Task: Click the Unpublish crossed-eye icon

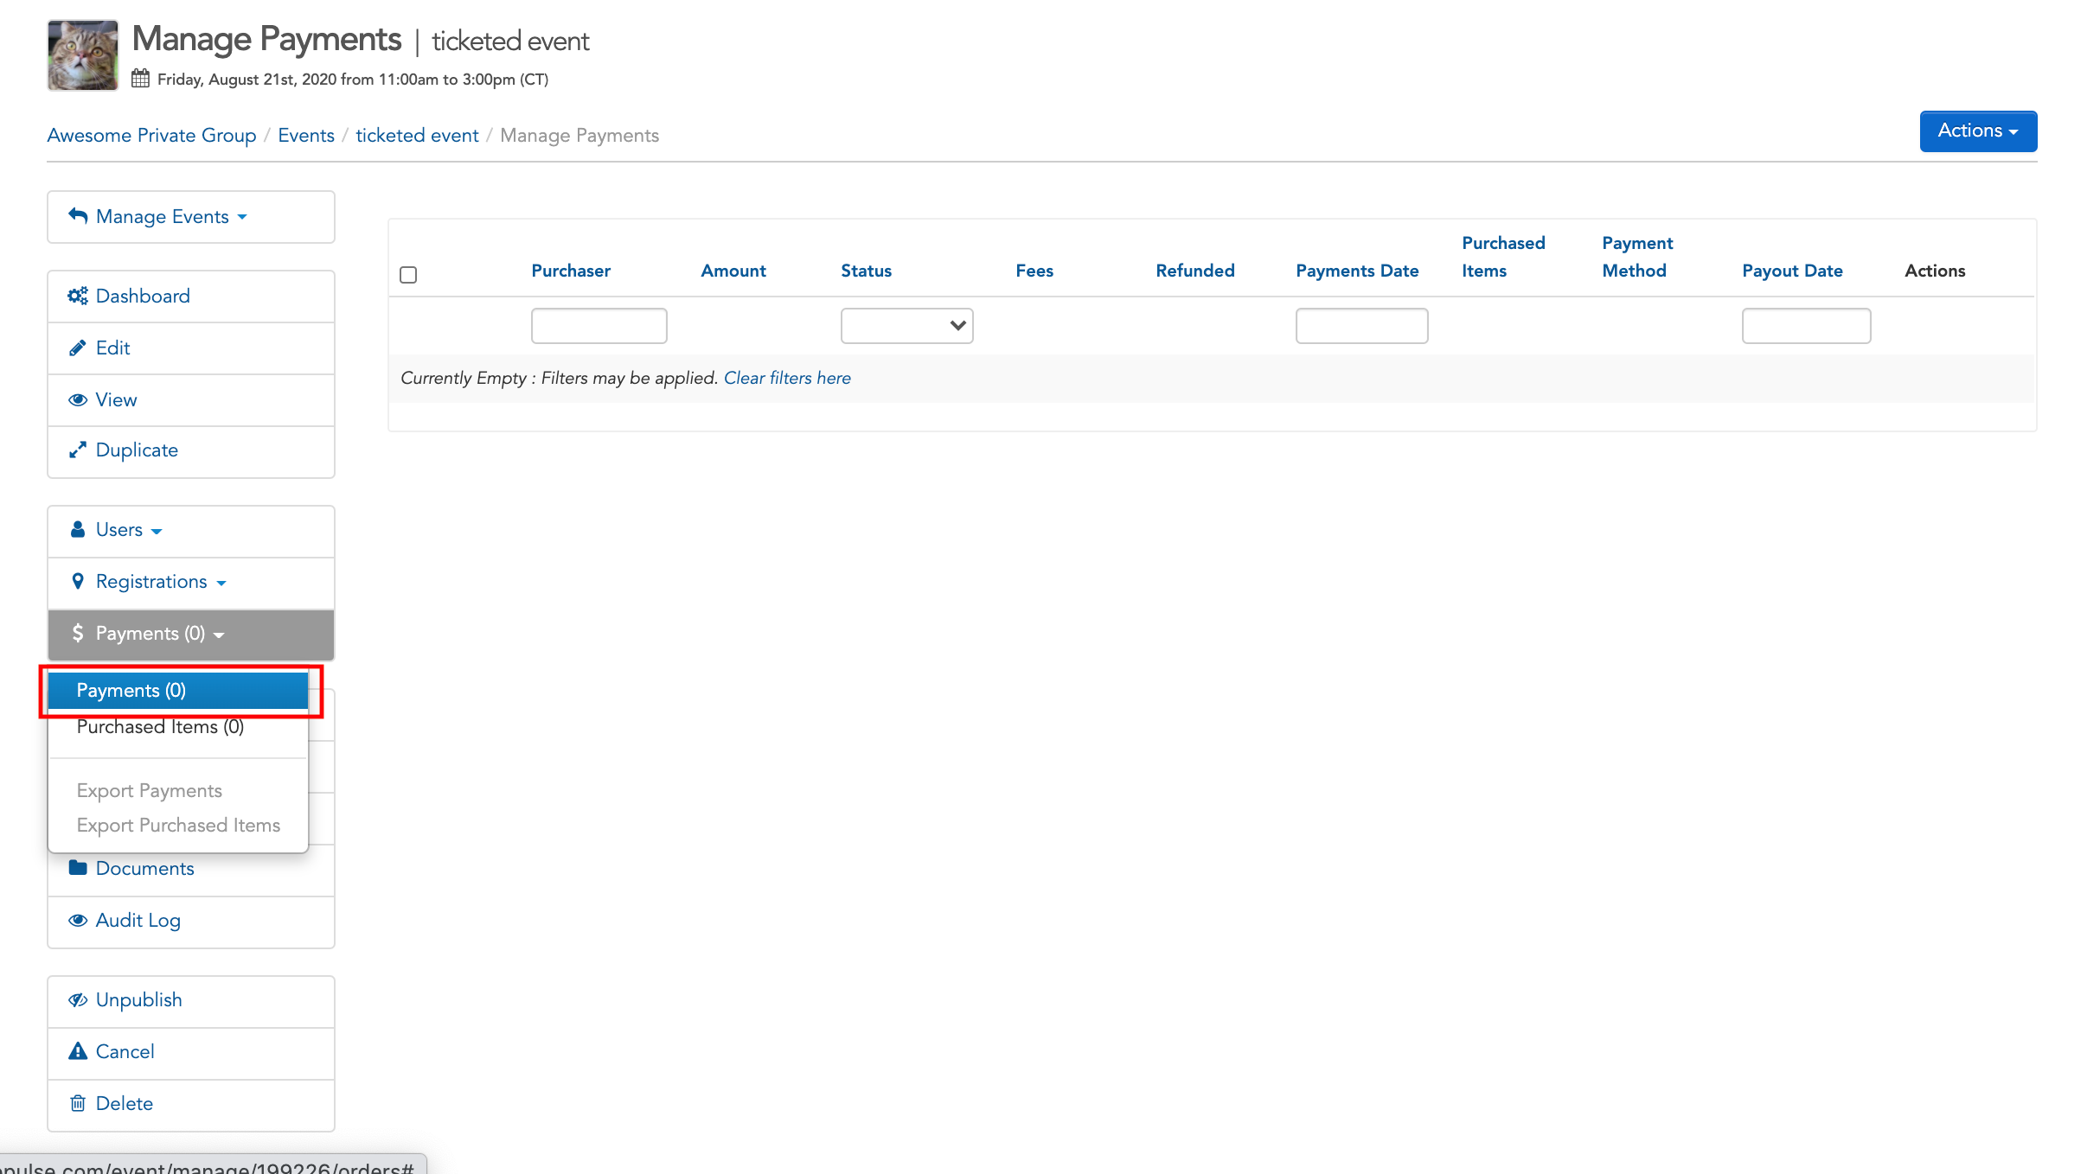Action: click(x=78, y=999)
